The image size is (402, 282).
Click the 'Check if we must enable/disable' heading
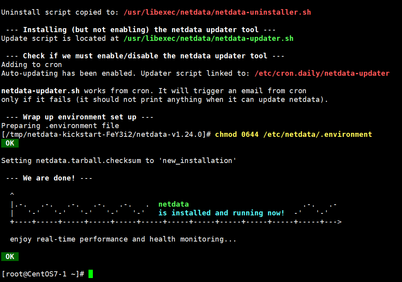point(145,56)
